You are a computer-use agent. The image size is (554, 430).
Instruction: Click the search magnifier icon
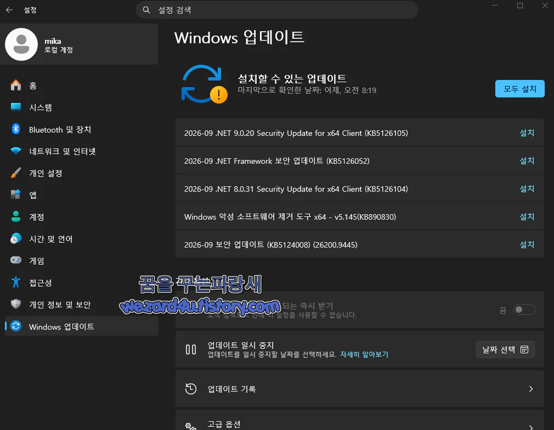click(x=146, y=10)
